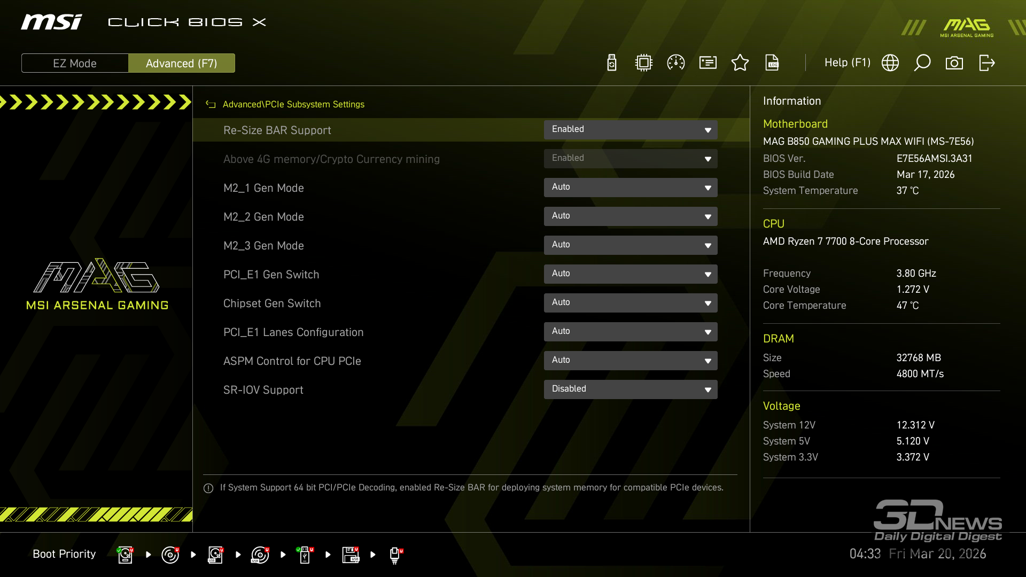Select the network boot device icon
Viewport: 1026px width, 577px height.
point(395,555)
